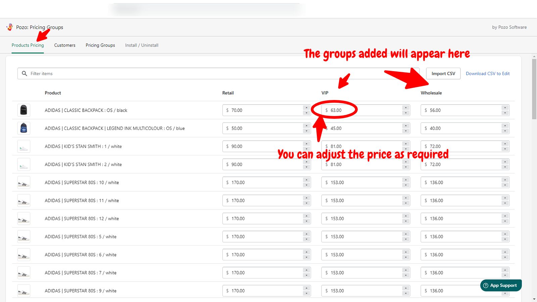Select 'ADIDAS | SUPERSTAR 80S : 5 / white' name
Image resolution: width=537 pixels, height=302 pixels.
coord(81,237)
